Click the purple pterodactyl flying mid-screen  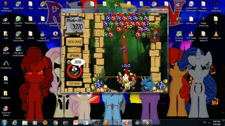[x=124, y=49]
